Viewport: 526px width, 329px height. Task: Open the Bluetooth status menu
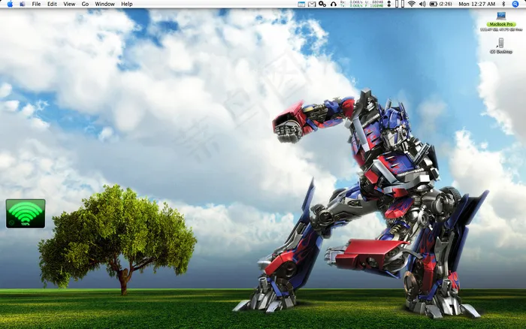coord(503,4)
